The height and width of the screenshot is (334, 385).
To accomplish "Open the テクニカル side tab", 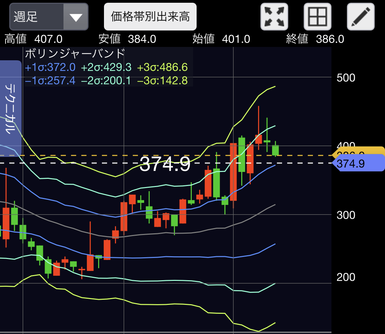I will [x=11, y=108].
